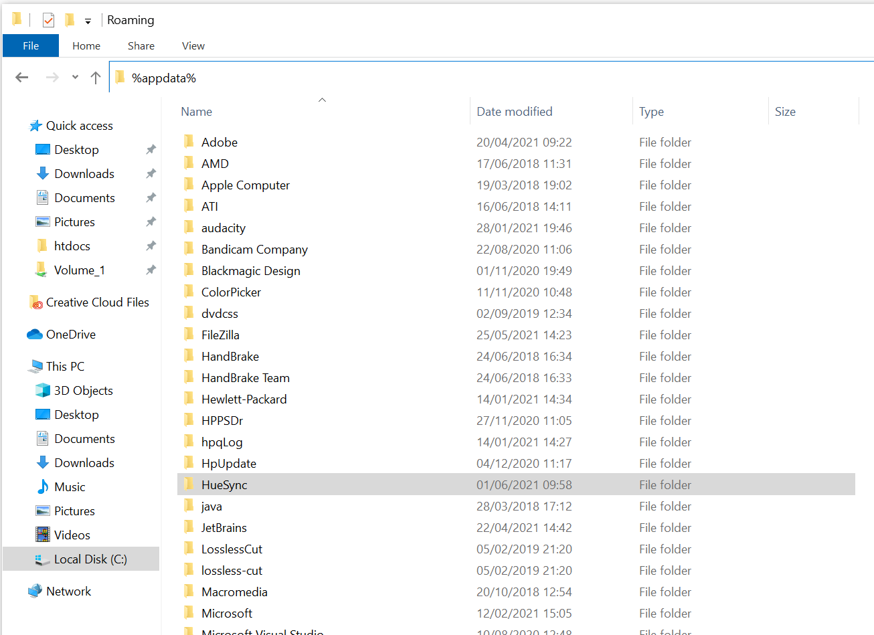This screenshot has height=635, width=874.
Task: Select the audacity folder
Action: pyautogui.click(x=224, y=228)
